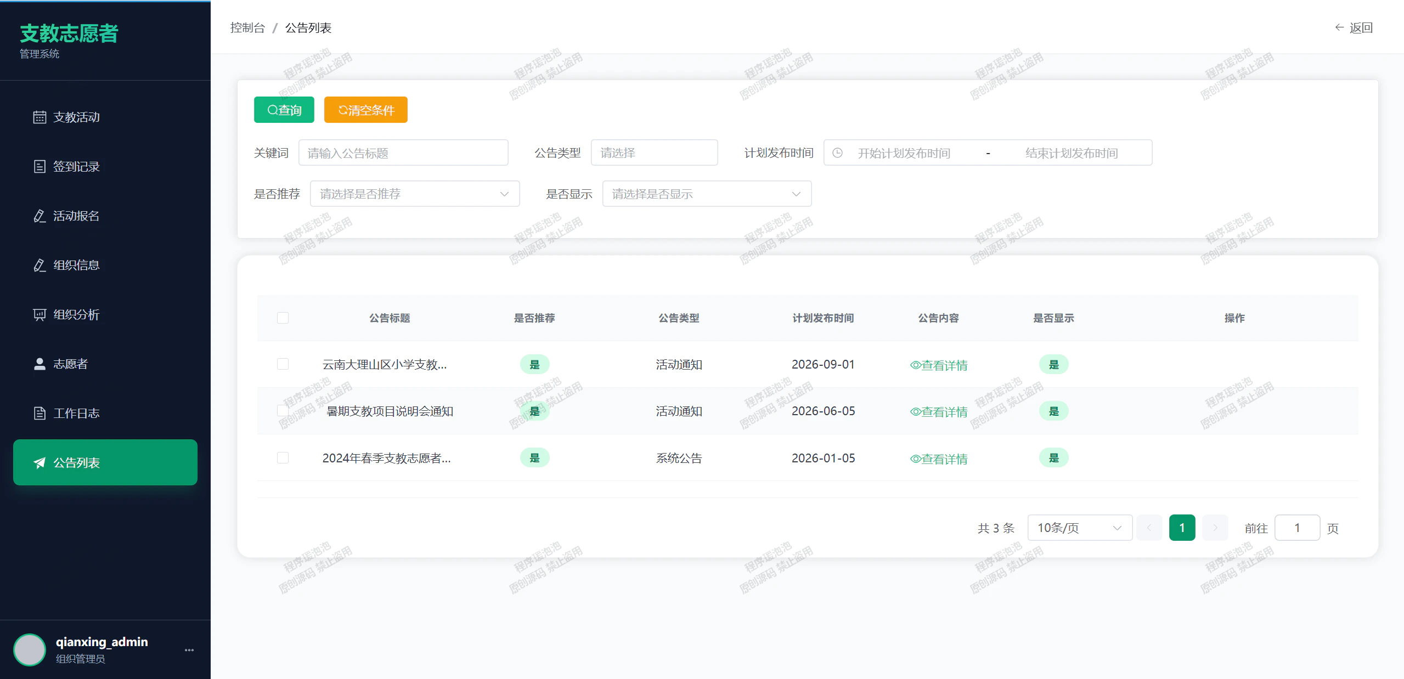Click the 2024年春季支教志愿者... title cell

point(387,459)
